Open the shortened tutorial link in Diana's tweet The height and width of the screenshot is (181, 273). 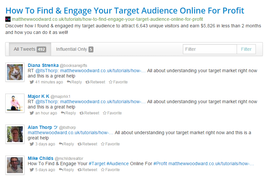point(103,71)
